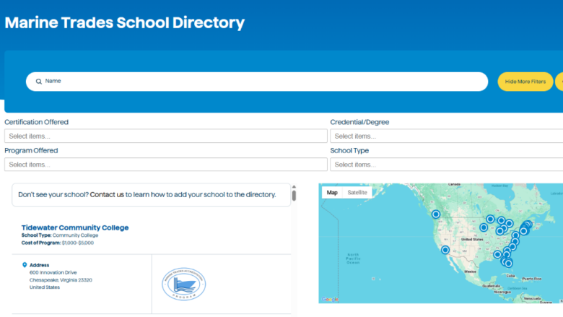563x317 pixels.
Task: Click the results list scrollbar thumb
Action: (x=294, y=196)
